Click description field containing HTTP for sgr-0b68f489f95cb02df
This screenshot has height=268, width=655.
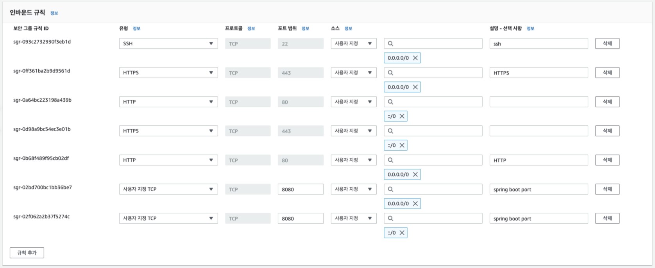pyautogui.click(x=539, y=160)
